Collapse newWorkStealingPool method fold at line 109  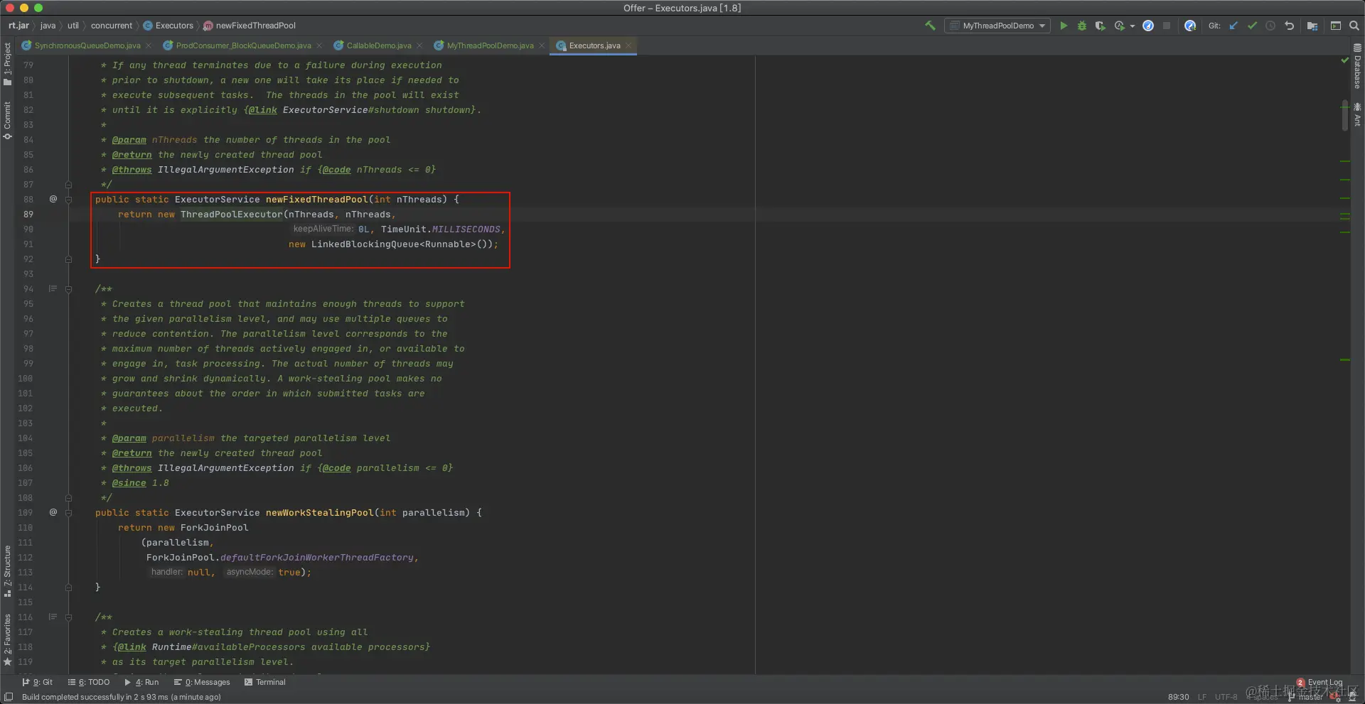pyautogui.click(x=68, y=513)
